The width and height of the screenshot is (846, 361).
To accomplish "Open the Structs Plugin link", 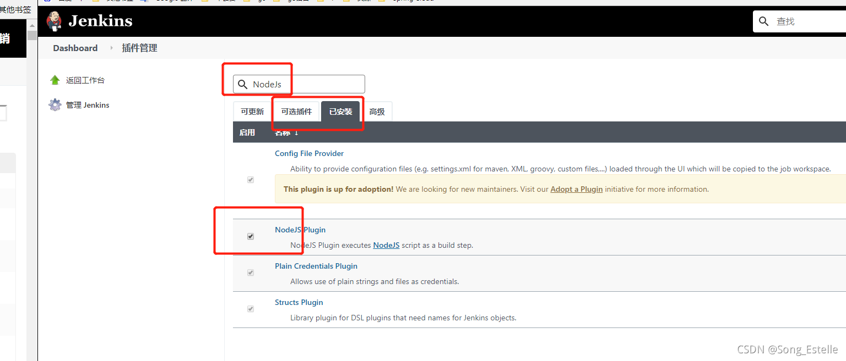I will 299,302.
